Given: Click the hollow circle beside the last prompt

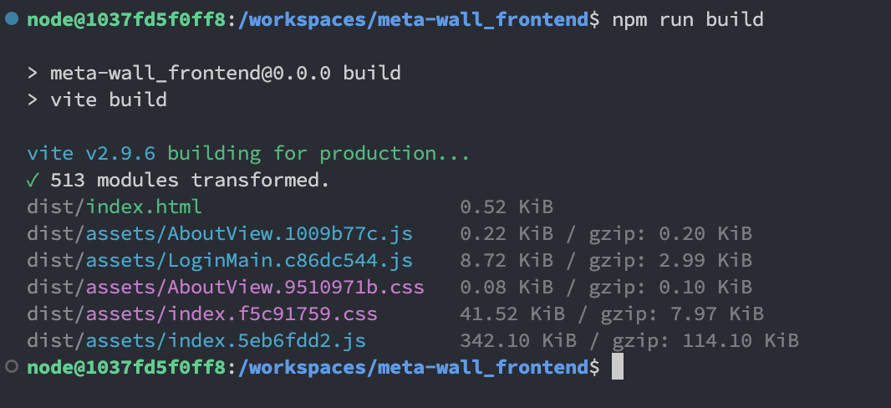Looking at the screenshot, I should pyautogui.click(x=12, y=366).
